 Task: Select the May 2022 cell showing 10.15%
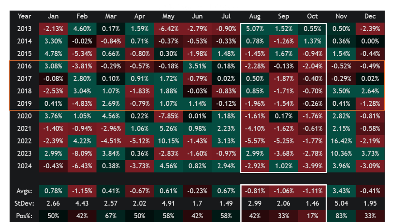168,141
